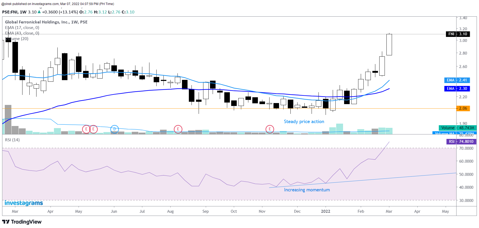Click the blue dividend D marker
Viewport: 479px width, 228px height.
(x=114, y=129)
